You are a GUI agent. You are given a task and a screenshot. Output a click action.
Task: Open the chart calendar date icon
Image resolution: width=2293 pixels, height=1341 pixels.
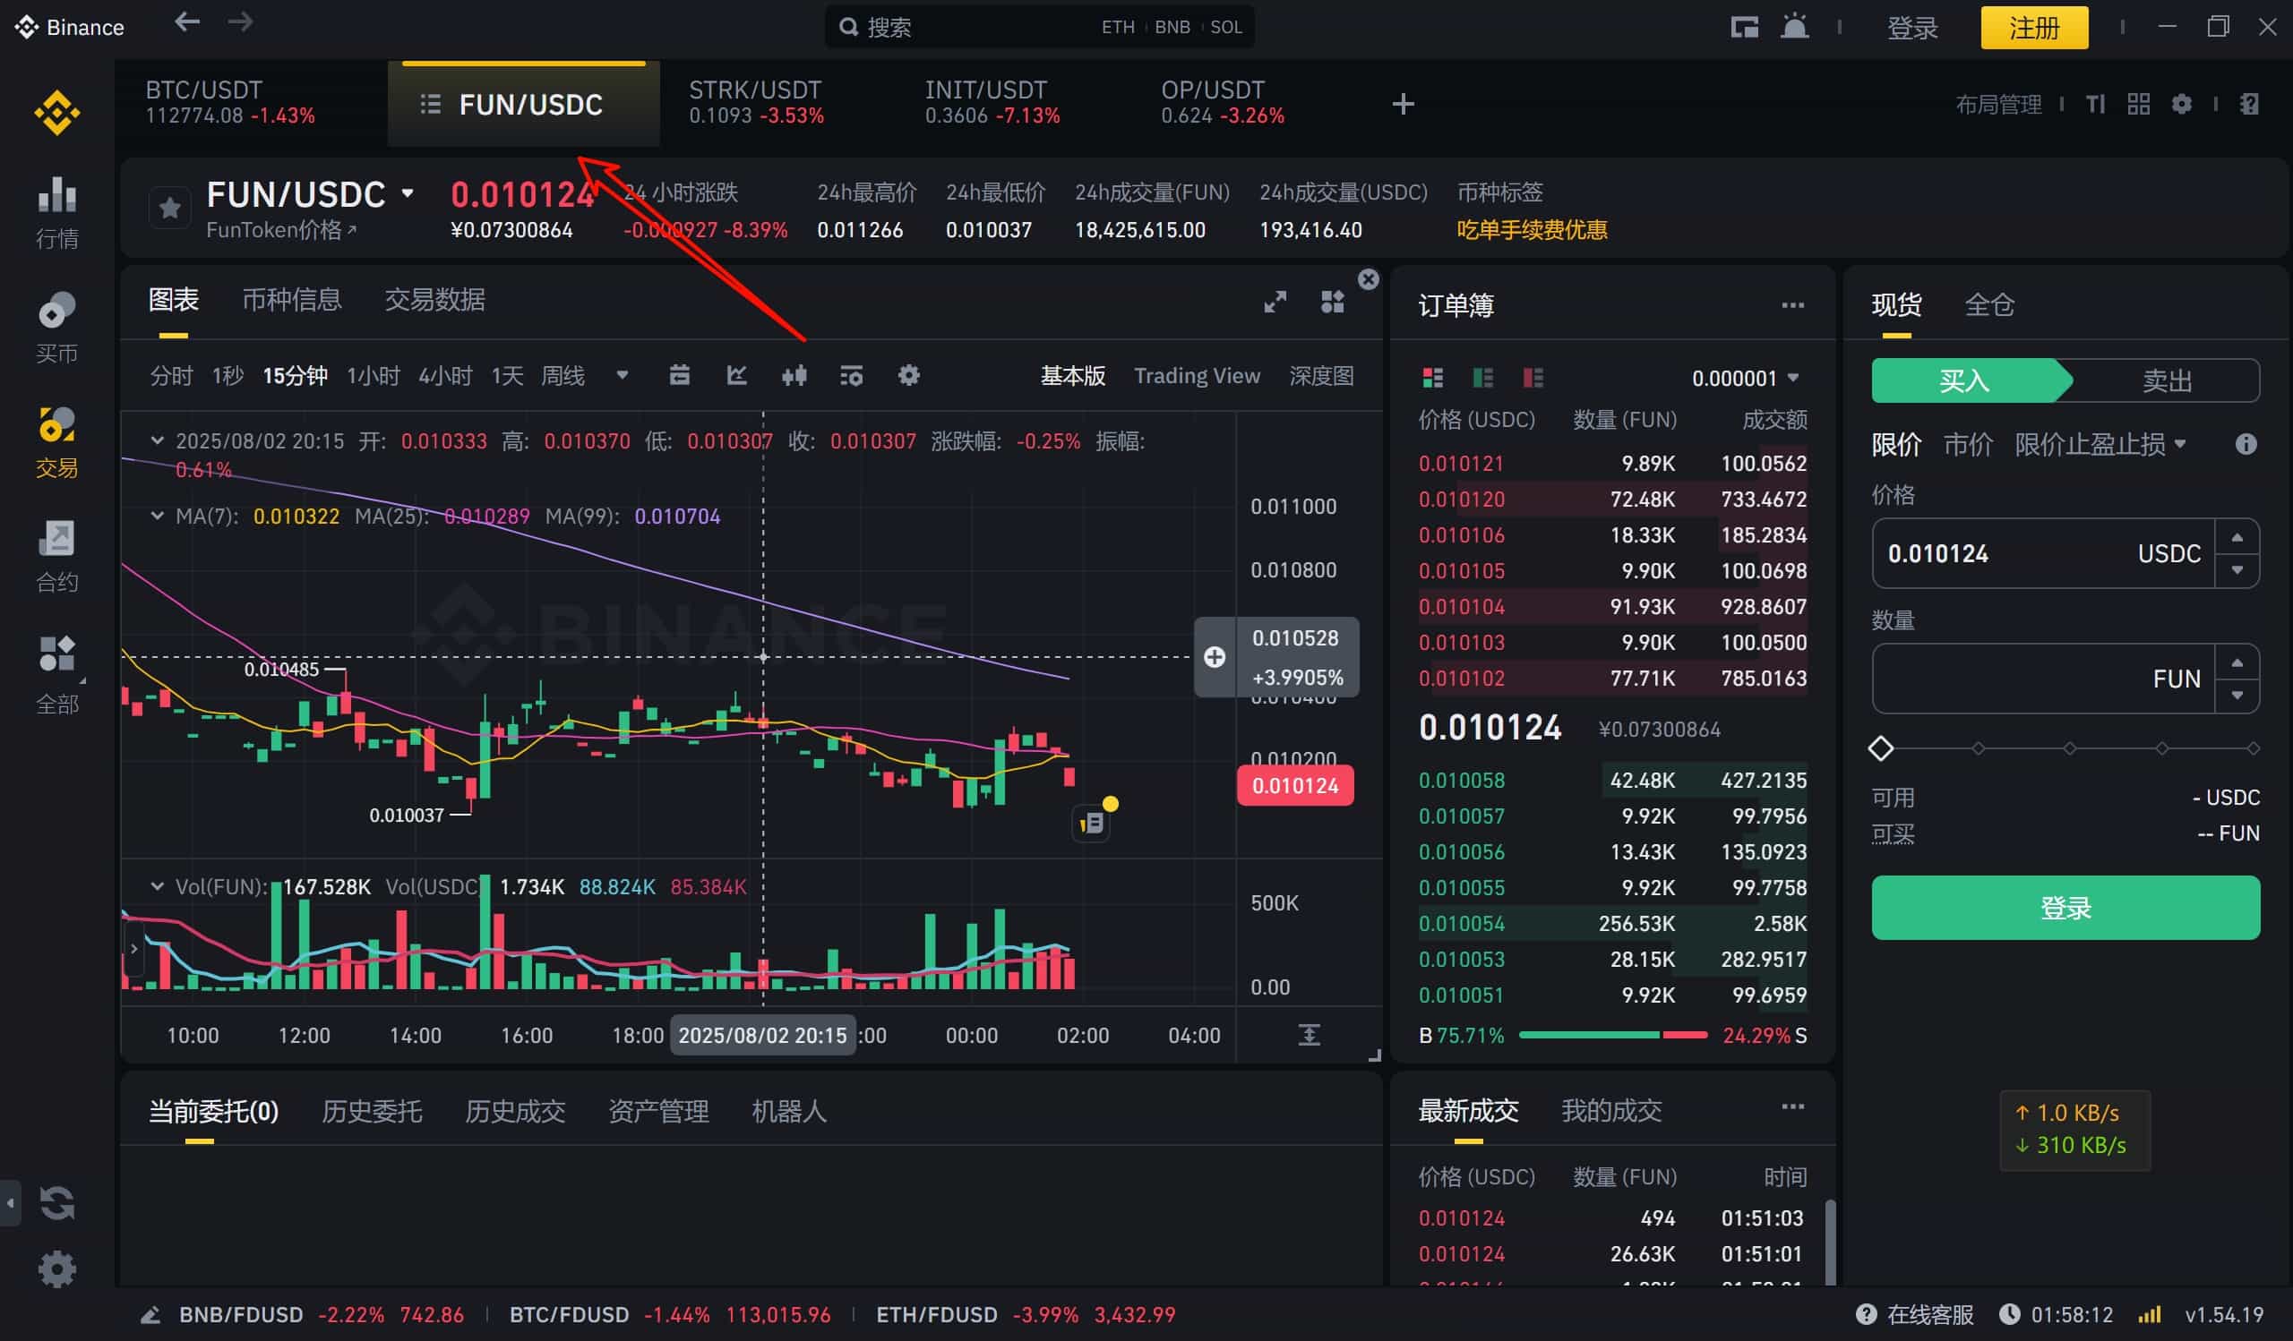pyautogui.click(x=679, y=375)
